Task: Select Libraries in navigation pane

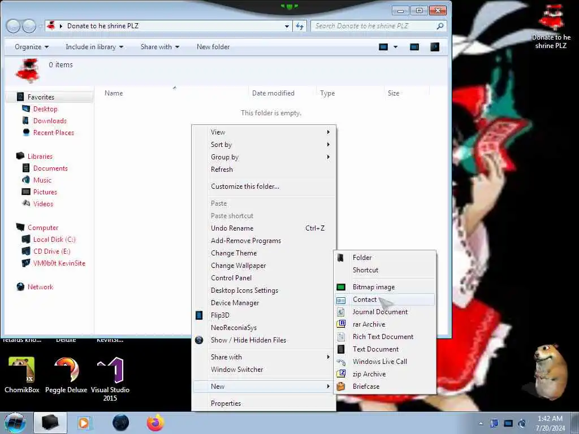Action: (x=40, y=157)
